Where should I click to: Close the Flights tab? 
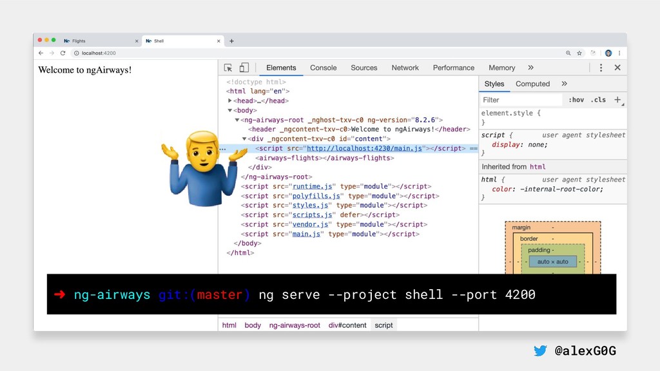(137, 41)
